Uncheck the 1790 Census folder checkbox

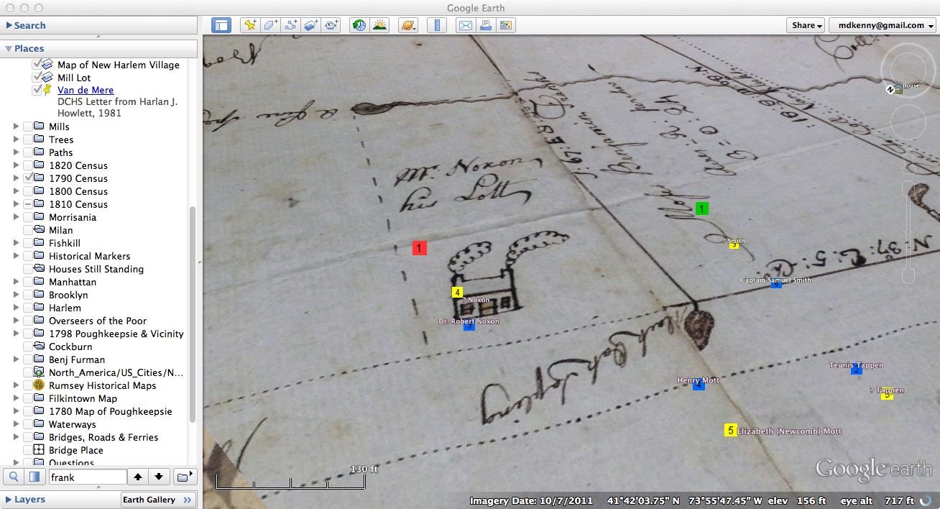click(29, 178)
